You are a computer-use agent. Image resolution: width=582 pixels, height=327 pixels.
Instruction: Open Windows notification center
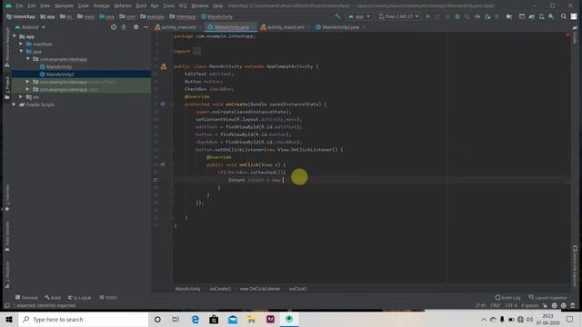570,319
